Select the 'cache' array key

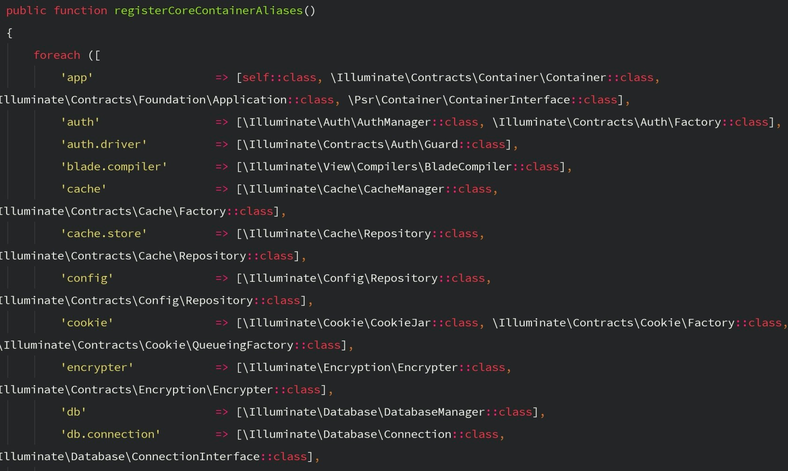[x=83, y=189]
